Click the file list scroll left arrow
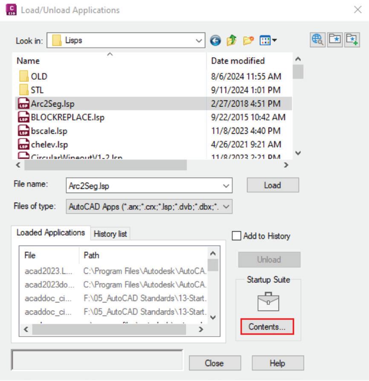 coord(18,165)
